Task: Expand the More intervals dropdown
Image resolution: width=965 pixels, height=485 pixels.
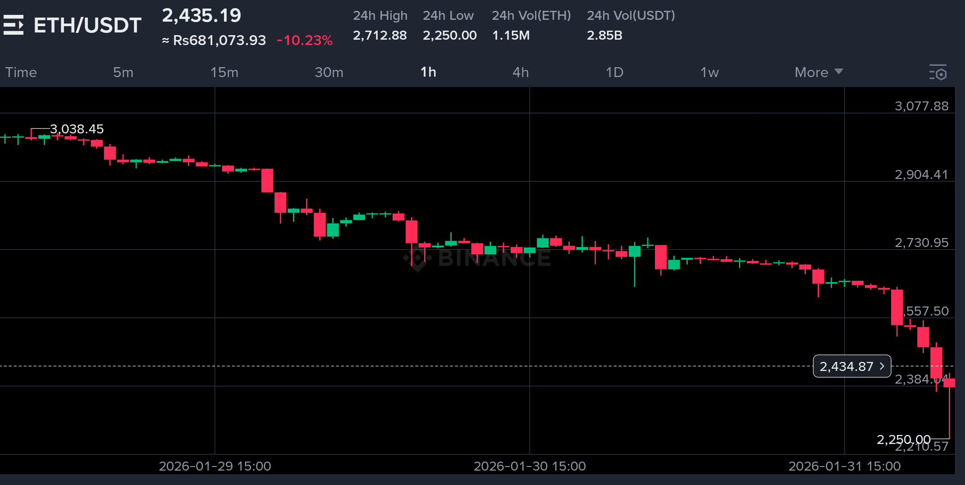Action: [819, 72]
